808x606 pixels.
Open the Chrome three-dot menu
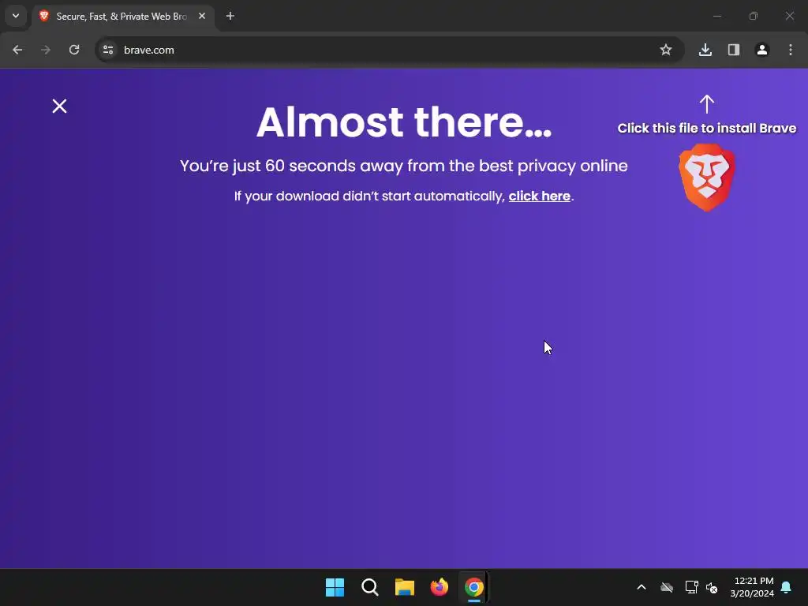(x=791, y=50)
